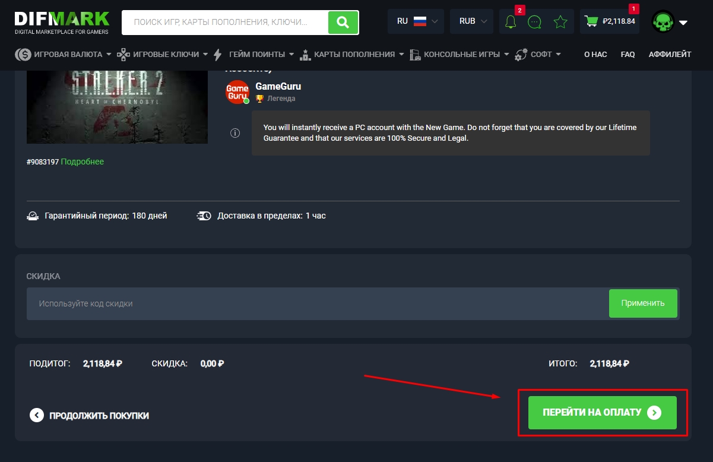Click the cart total ₽2,118.84
The image size is (713, 462).
pyautogui.click(x=619, y=21)
